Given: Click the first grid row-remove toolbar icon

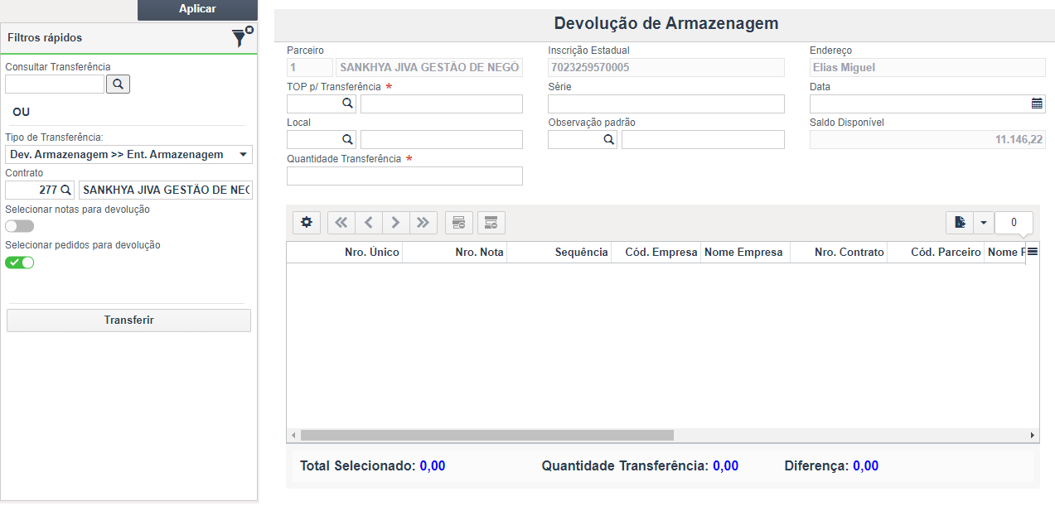Looking at the screenshot, I should tap(458, 222).
